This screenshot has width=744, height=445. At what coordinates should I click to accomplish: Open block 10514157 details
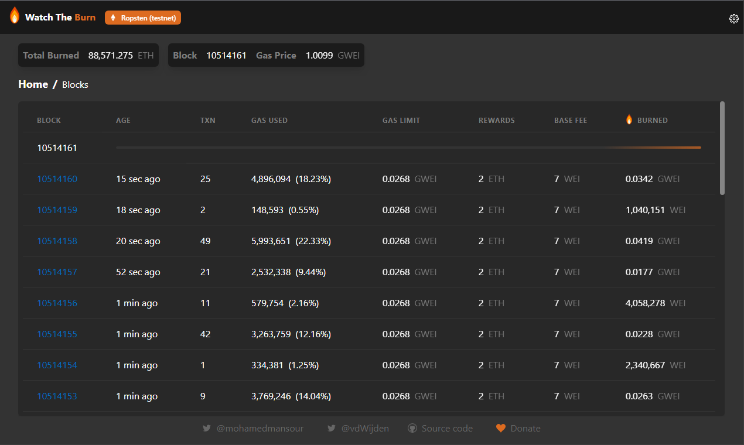[x=57, y=272]
